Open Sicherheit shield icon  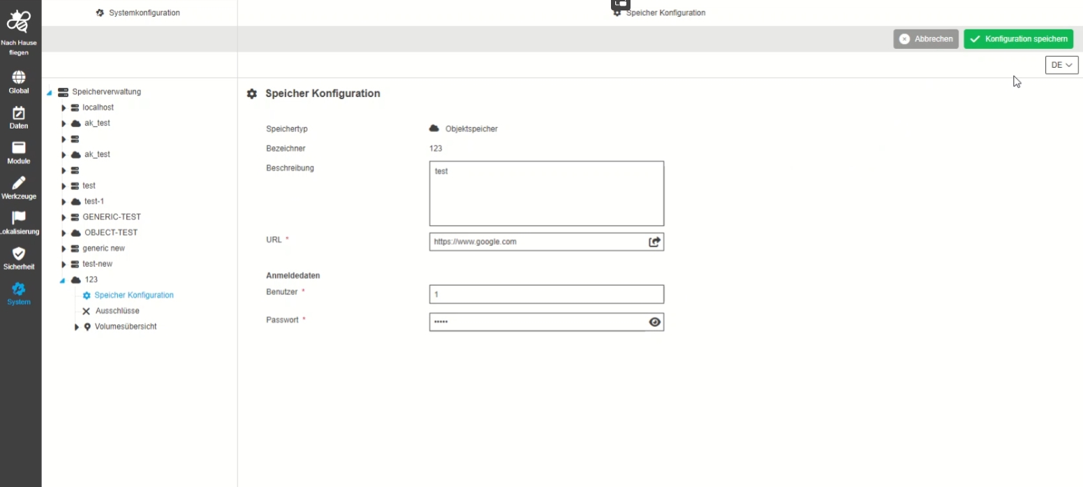pyautogui.click(x=19, y=253)
